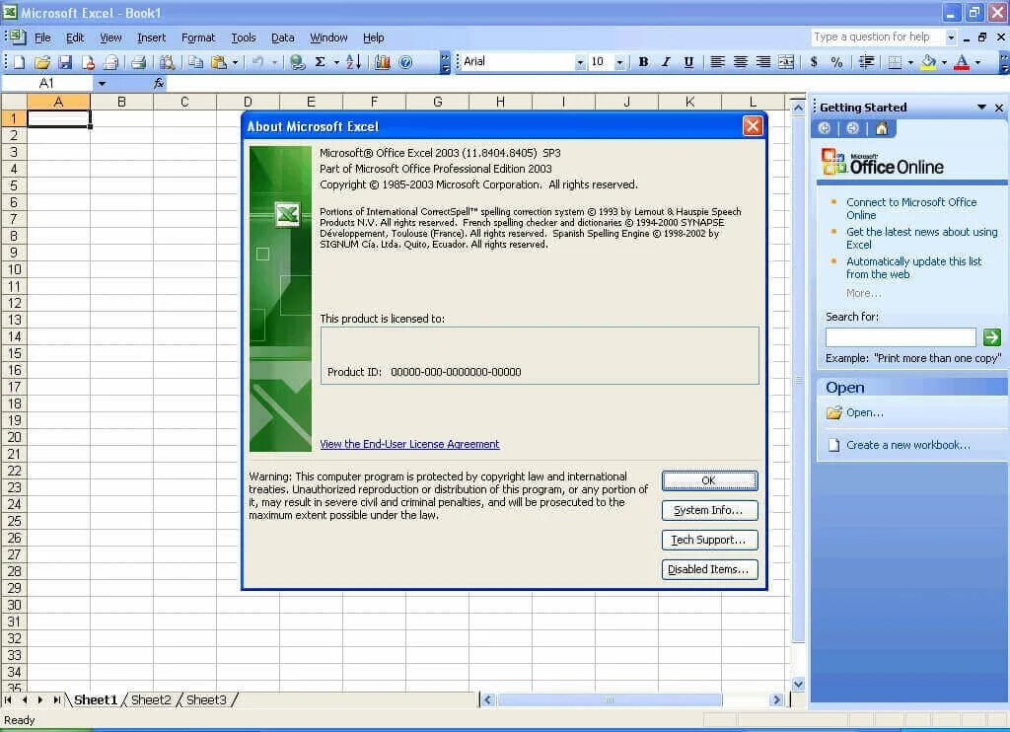This screenshot has height=732, width=1010.
Task: Expand the Name Box dropdown arrow
Action: point(102,83)
